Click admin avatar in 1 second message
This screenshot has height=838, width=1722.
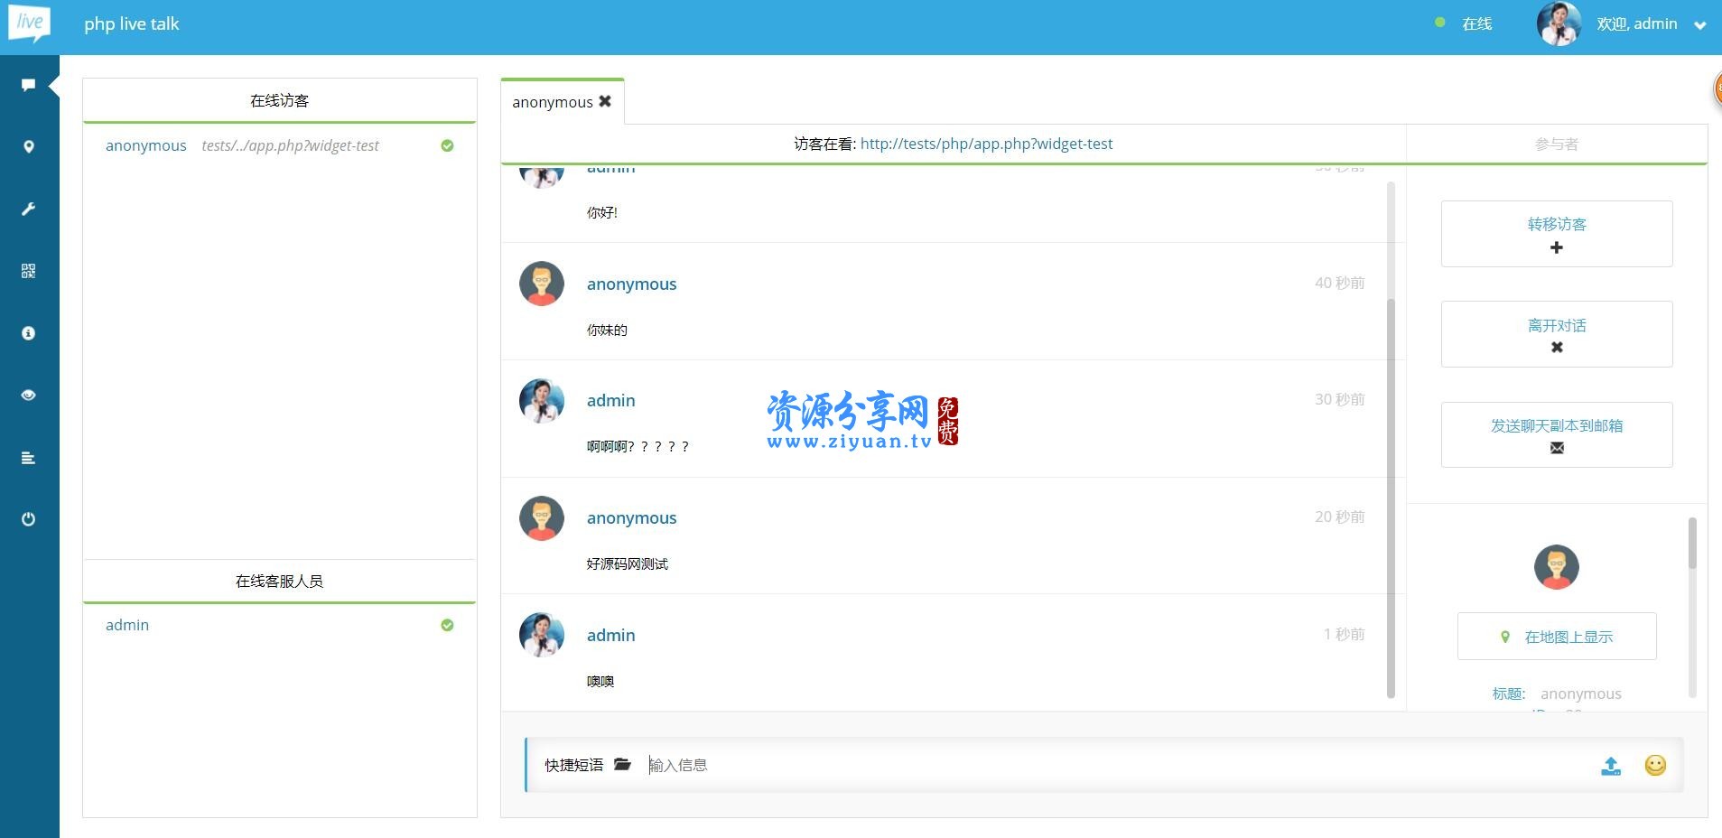(x=542, y=635)
